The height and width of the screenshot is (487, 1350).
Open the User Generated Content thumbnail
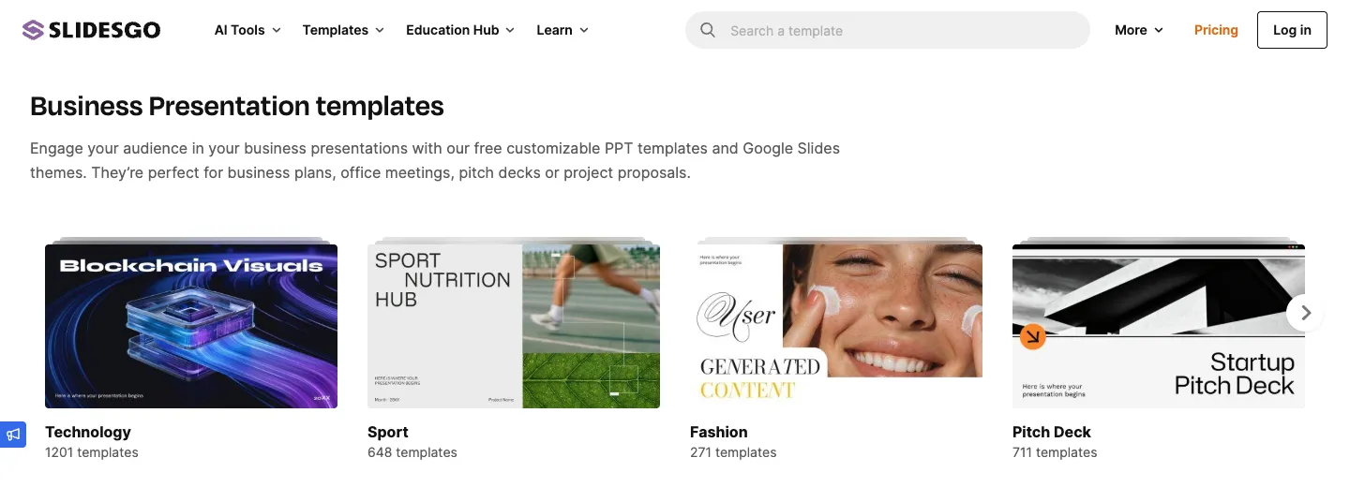[x=836, y=326]
